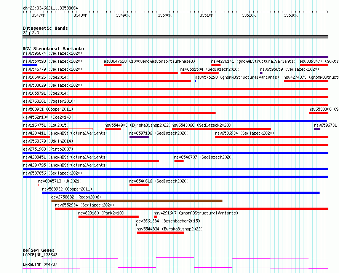Click the nsv6540616 red variant bar
This screenshot has height=273, width=339.
pos(139,185)
